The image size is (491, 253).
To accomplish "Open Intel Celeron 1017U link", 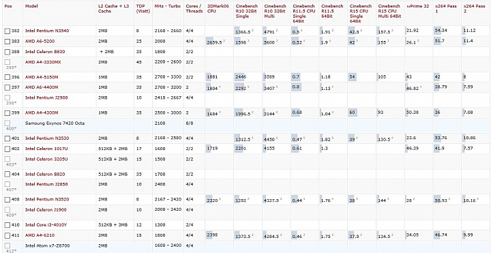I will (x=46, y=149).
